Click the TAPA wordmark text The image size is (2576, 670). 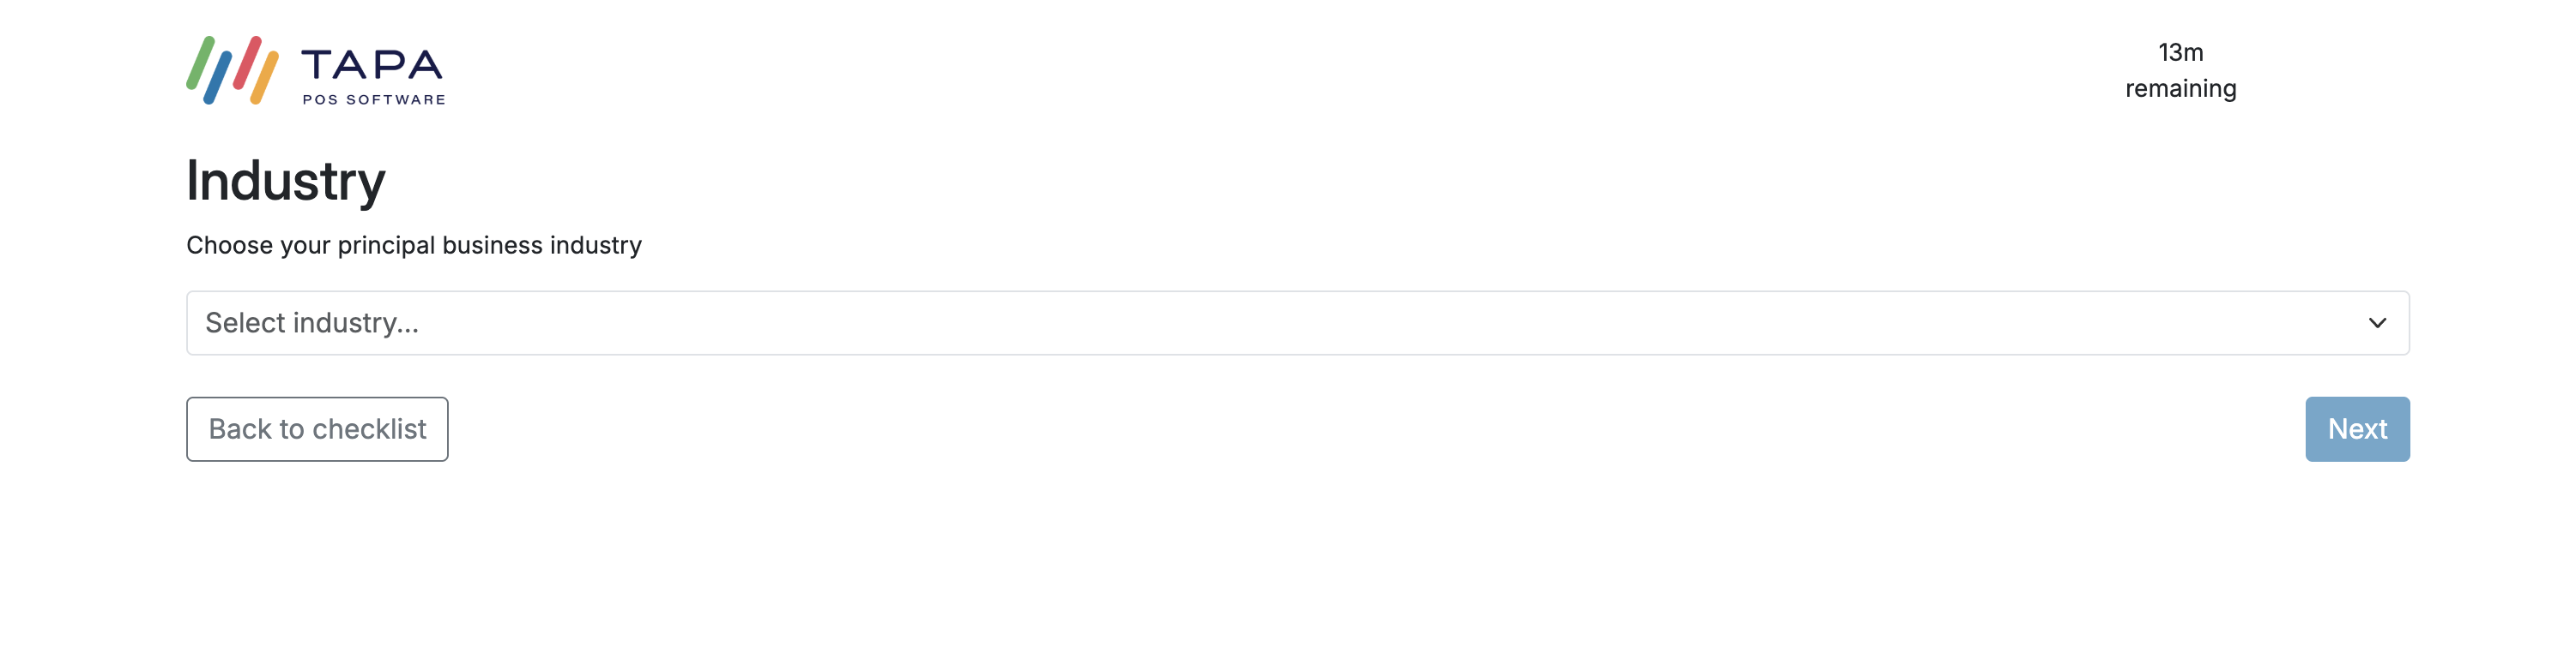(x=372, y=65)
